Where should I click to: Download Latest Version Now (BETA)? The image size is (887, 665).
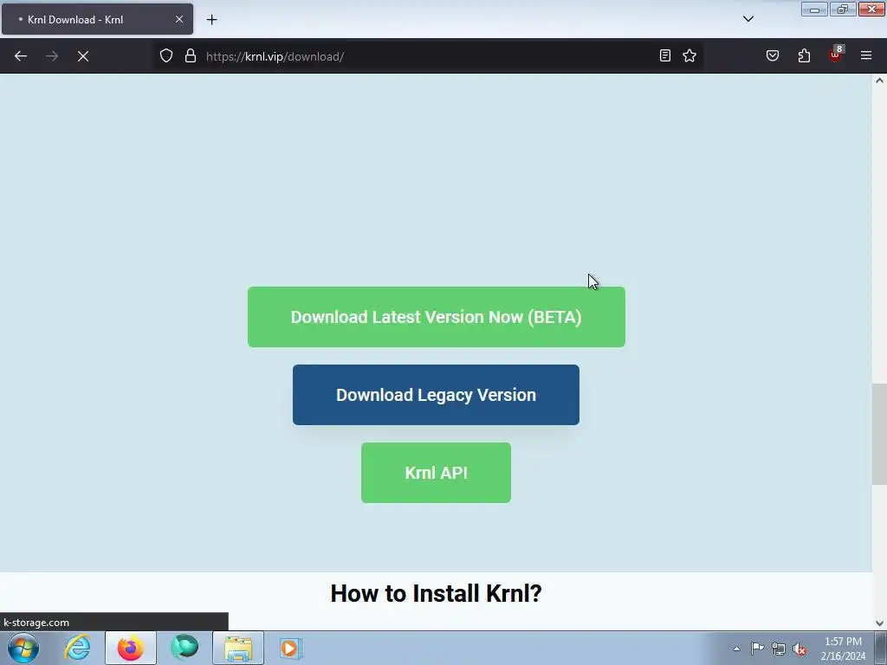pos(437,317)
